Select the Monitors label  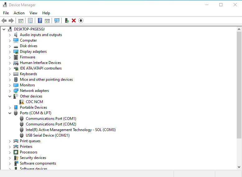pyautogui.click(x=27, y=85)
